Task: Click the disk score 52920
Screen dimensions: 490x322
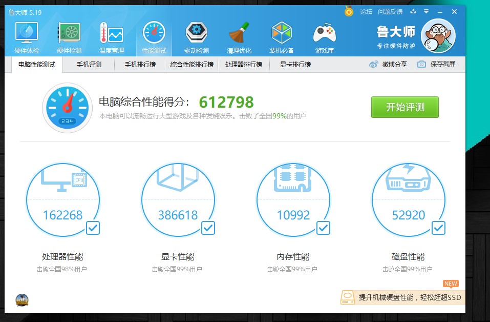Action: [x=409, y=215]
